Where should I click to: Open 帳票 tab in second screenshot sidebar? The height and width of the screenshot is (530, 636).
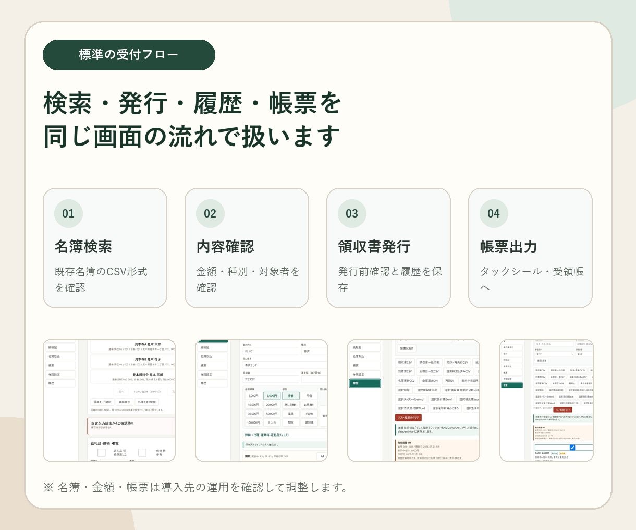tap(213, 365)
